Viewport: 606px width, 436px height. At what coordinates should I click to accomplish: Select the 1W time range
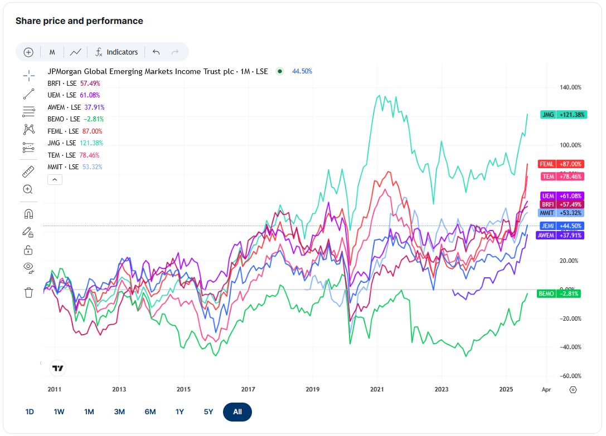click(x=59, y=411)
